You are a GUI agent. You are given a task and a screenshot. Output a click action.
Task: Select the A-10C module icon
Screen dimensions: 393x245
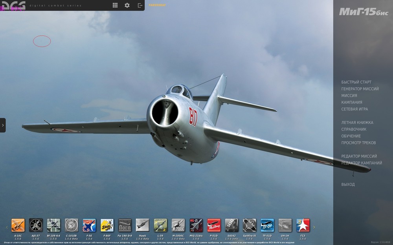pos(18,225)
